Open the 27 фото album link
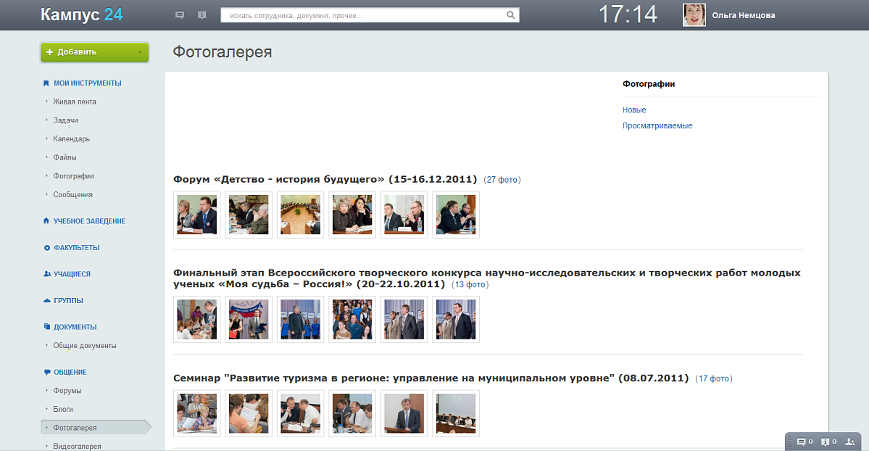 tap(502, 180)
